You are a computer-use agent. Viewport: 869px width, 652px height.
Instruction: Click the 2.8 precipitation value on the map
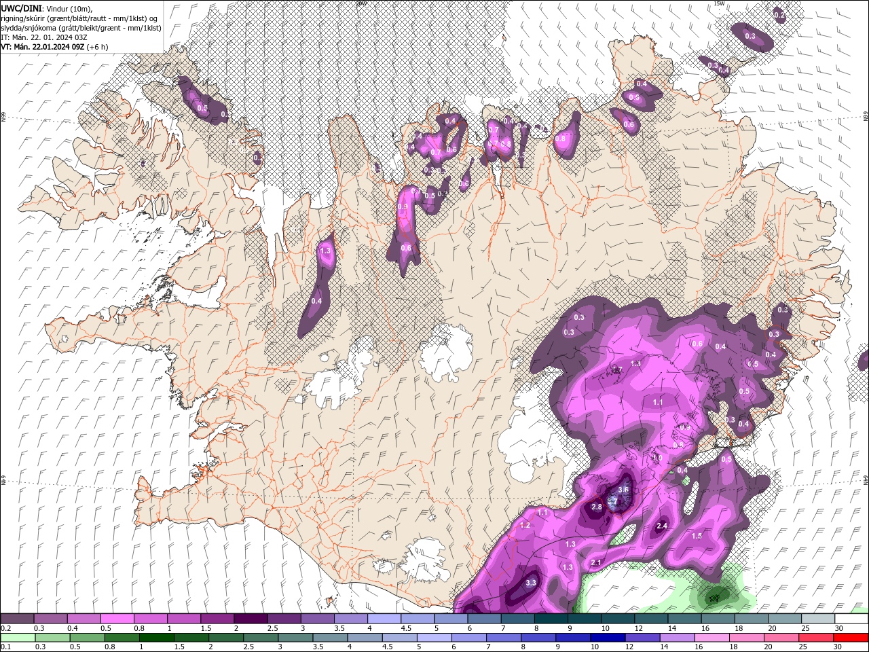click(597, 507)
